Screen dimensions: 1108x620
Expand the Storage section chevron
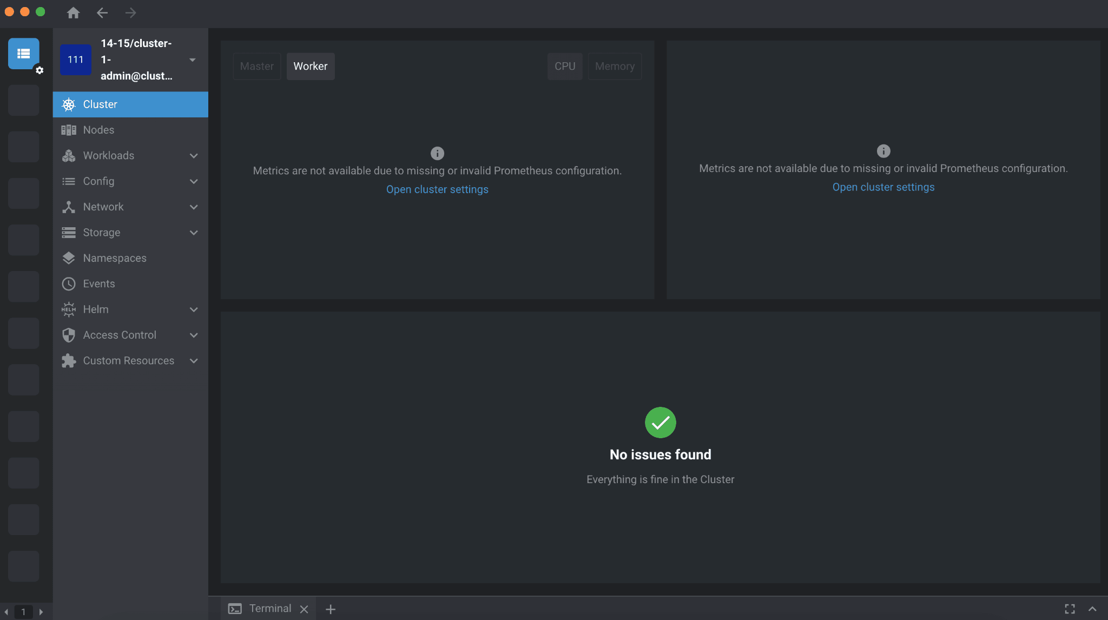click(194, 233)
